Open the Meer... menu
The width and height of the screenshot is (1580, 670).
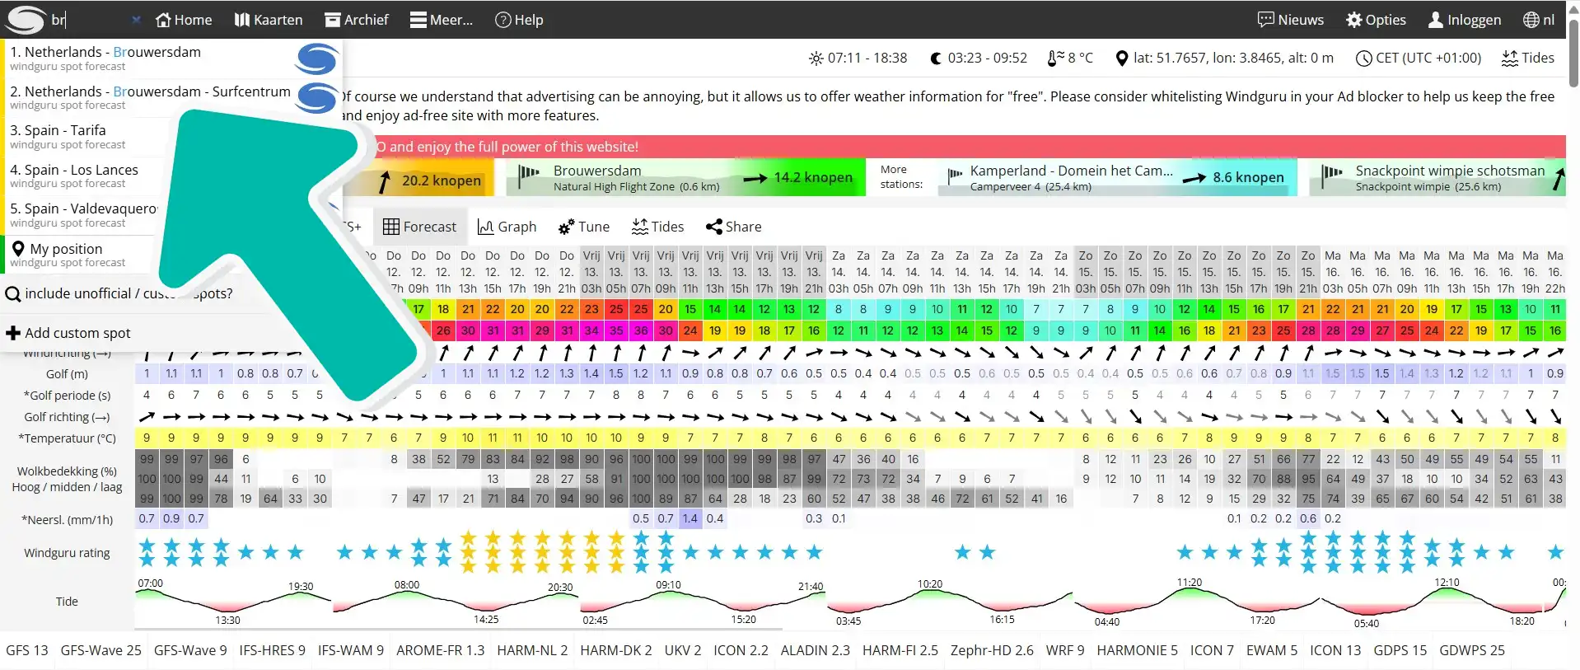(442, 20)
